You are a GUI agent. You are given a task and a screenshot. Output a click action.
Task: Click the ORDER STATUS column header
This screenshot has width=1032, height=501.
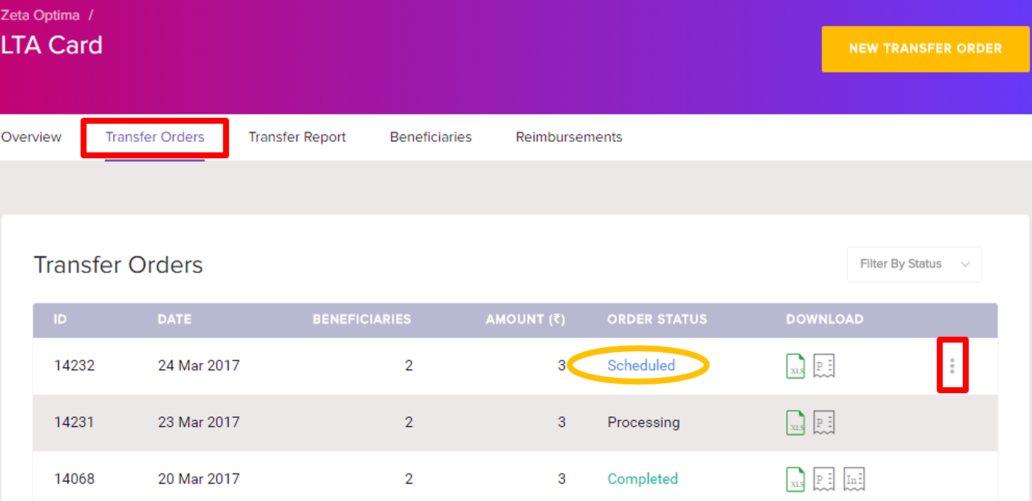[x=657, y=319]
